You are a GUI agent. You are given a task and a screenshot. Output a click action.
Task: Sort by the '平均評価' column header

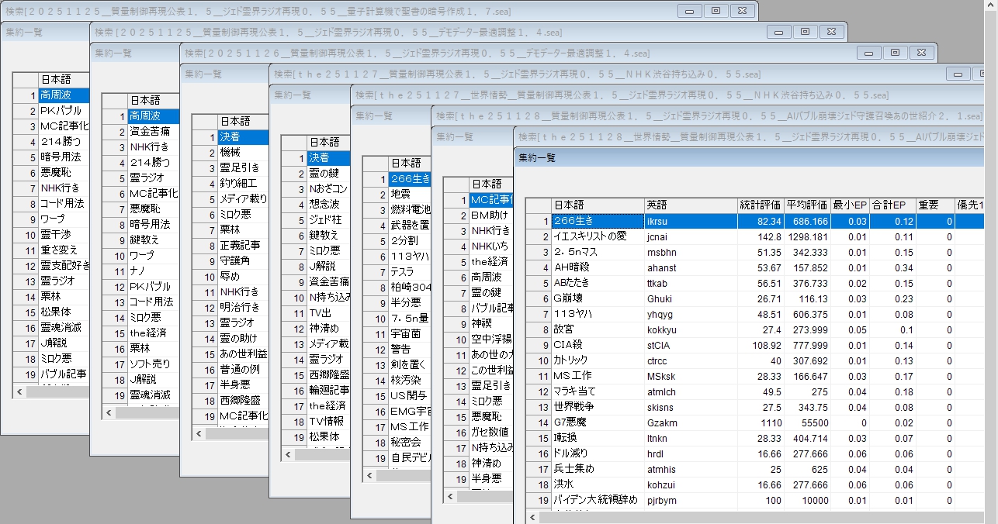point(806,205)
